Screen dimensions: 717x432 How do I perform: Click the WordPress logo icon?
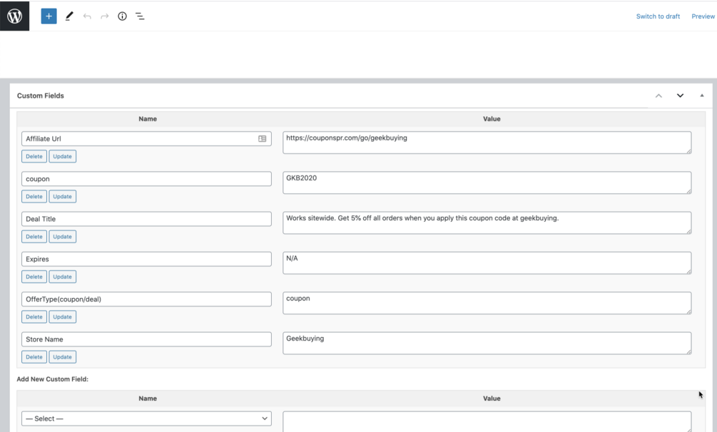pyautogui.click(x=14, y=16)
